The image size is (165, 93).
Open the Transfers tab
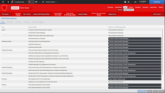[138, 7]
